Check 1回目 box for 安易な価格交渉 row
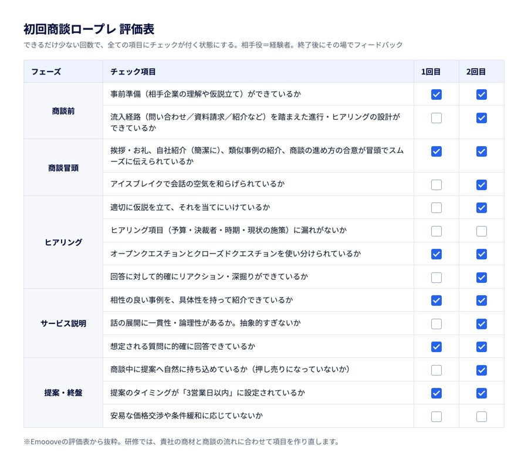 (436, 417)
